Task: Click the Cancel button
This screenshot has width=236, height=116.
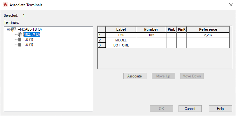Action: 190,108
